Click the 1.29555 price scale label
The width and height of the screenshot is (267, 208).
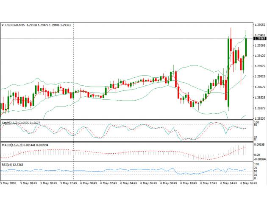click(260, 25)
